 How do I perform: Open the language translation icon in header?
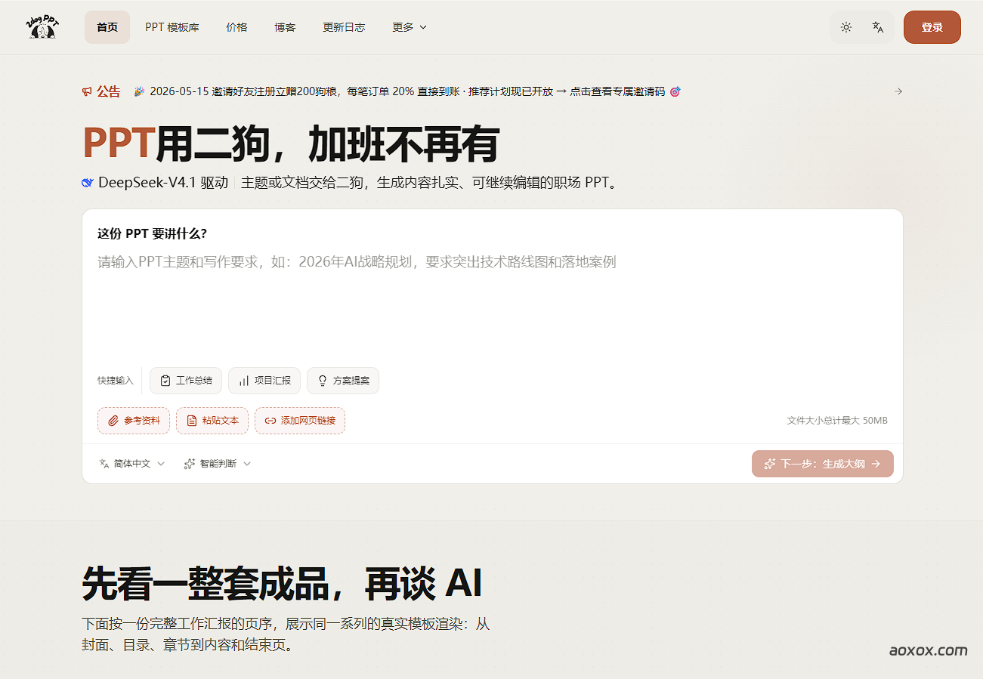tap(878, 27)
